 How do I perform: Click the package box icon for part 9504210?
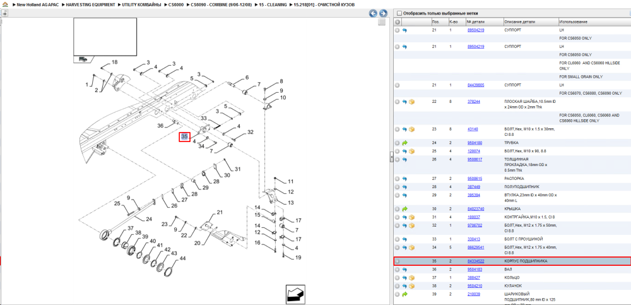point(411,285)
